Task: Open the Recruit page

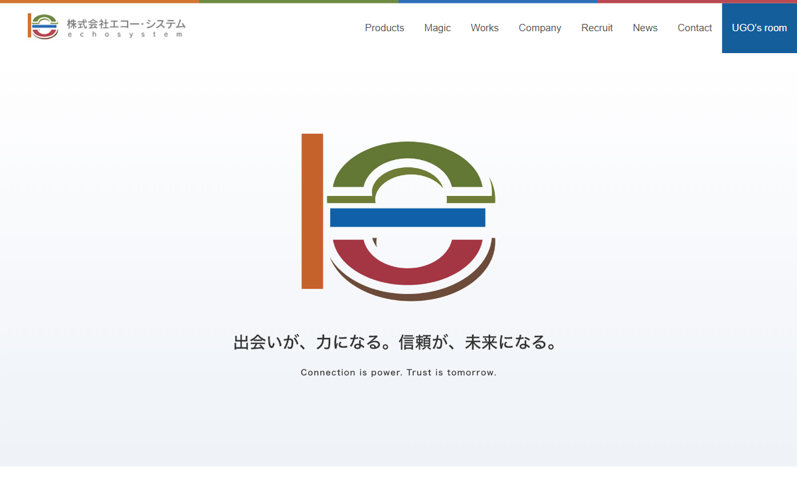Action: [x=597, y=28]
